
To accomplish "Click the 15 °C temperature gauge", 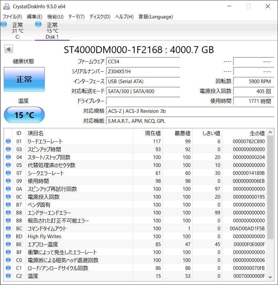I will 24,115.
